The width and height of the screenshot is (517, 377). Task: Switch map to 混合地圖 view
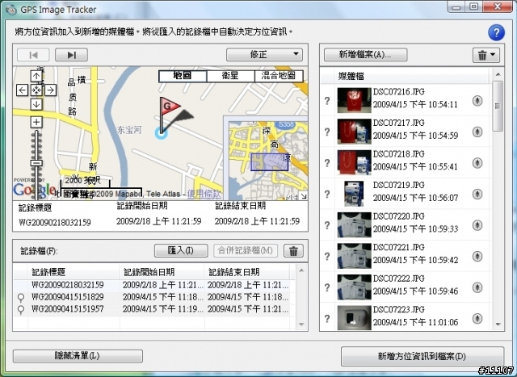[x=279, y=76]
